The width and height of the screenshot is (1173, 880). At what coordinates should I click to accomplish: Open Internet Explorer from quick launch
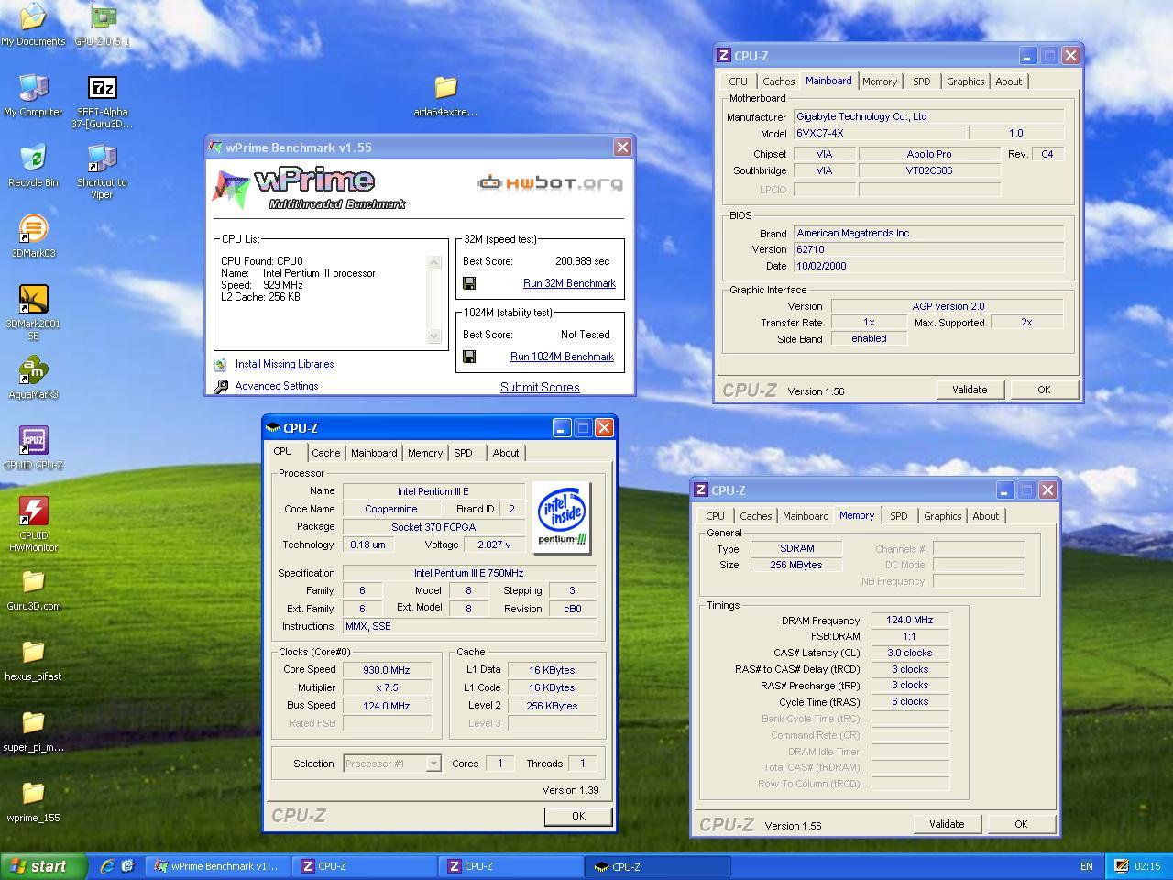107,865
